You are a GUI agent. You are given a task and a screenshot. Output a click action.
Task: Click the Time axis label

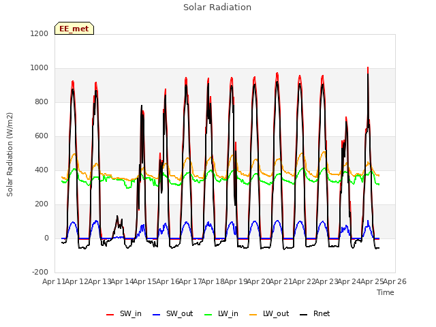(386, 292)
